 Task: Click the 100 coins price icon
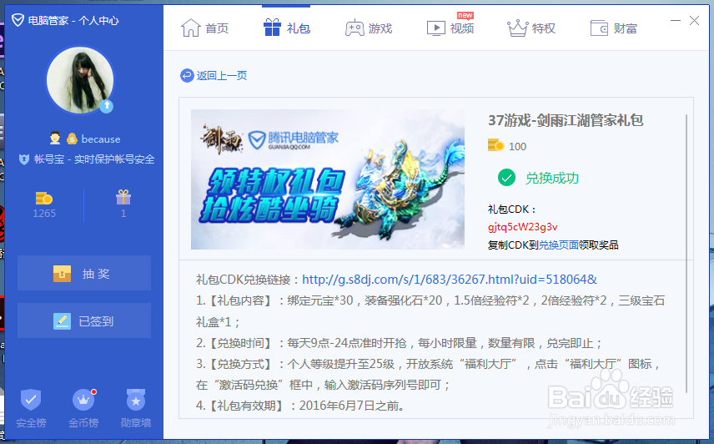(x=496, y=145)
